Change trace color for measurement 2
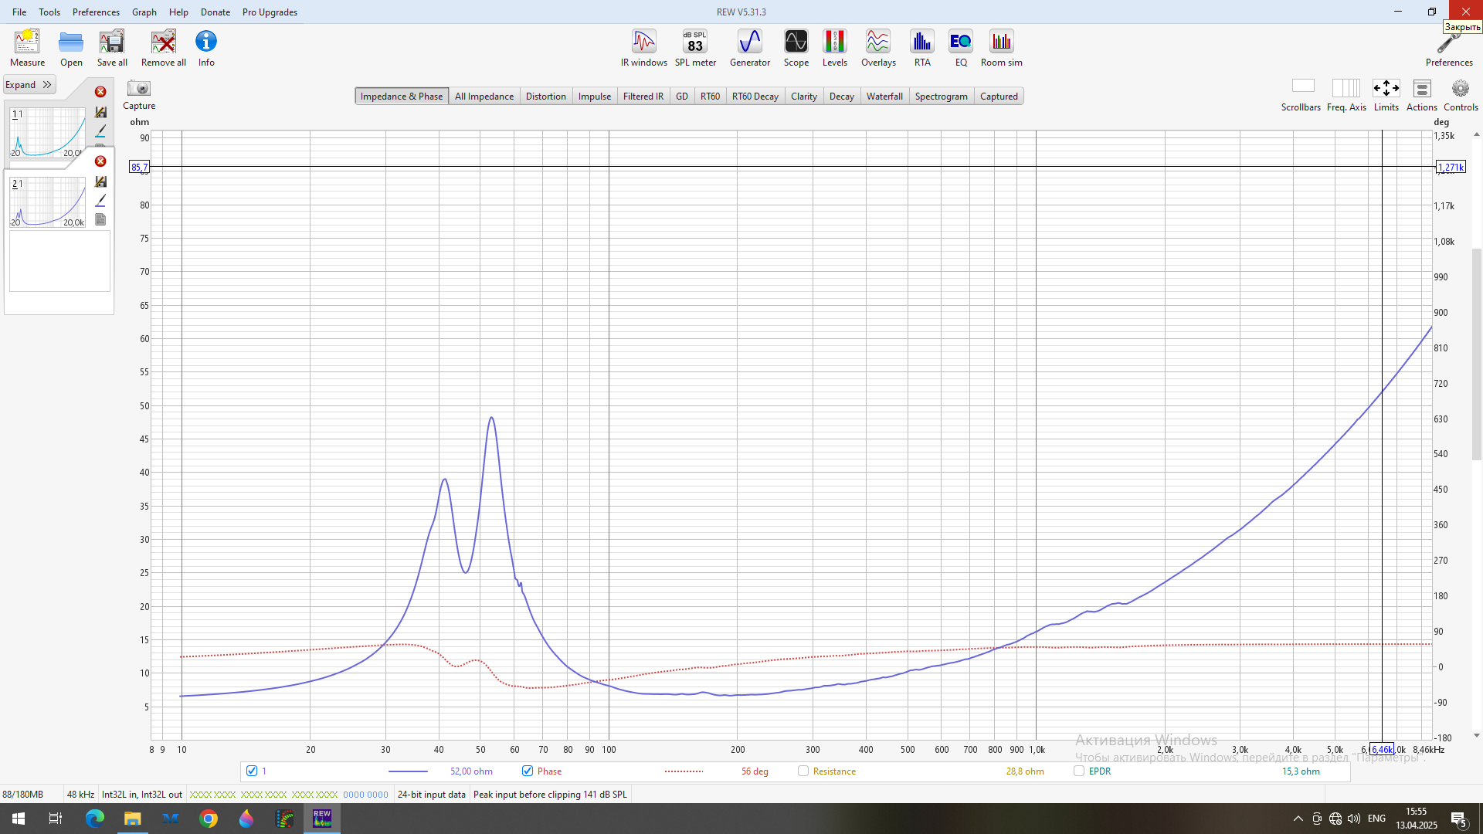 click(100, 201)
